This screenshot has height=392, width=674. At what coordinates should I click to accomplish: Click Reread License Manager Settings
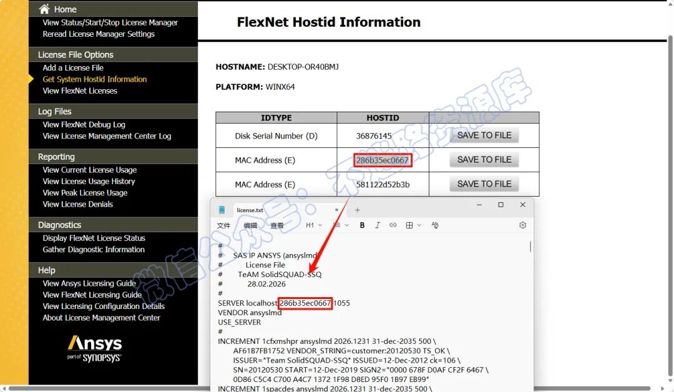[x=99, y=34]
